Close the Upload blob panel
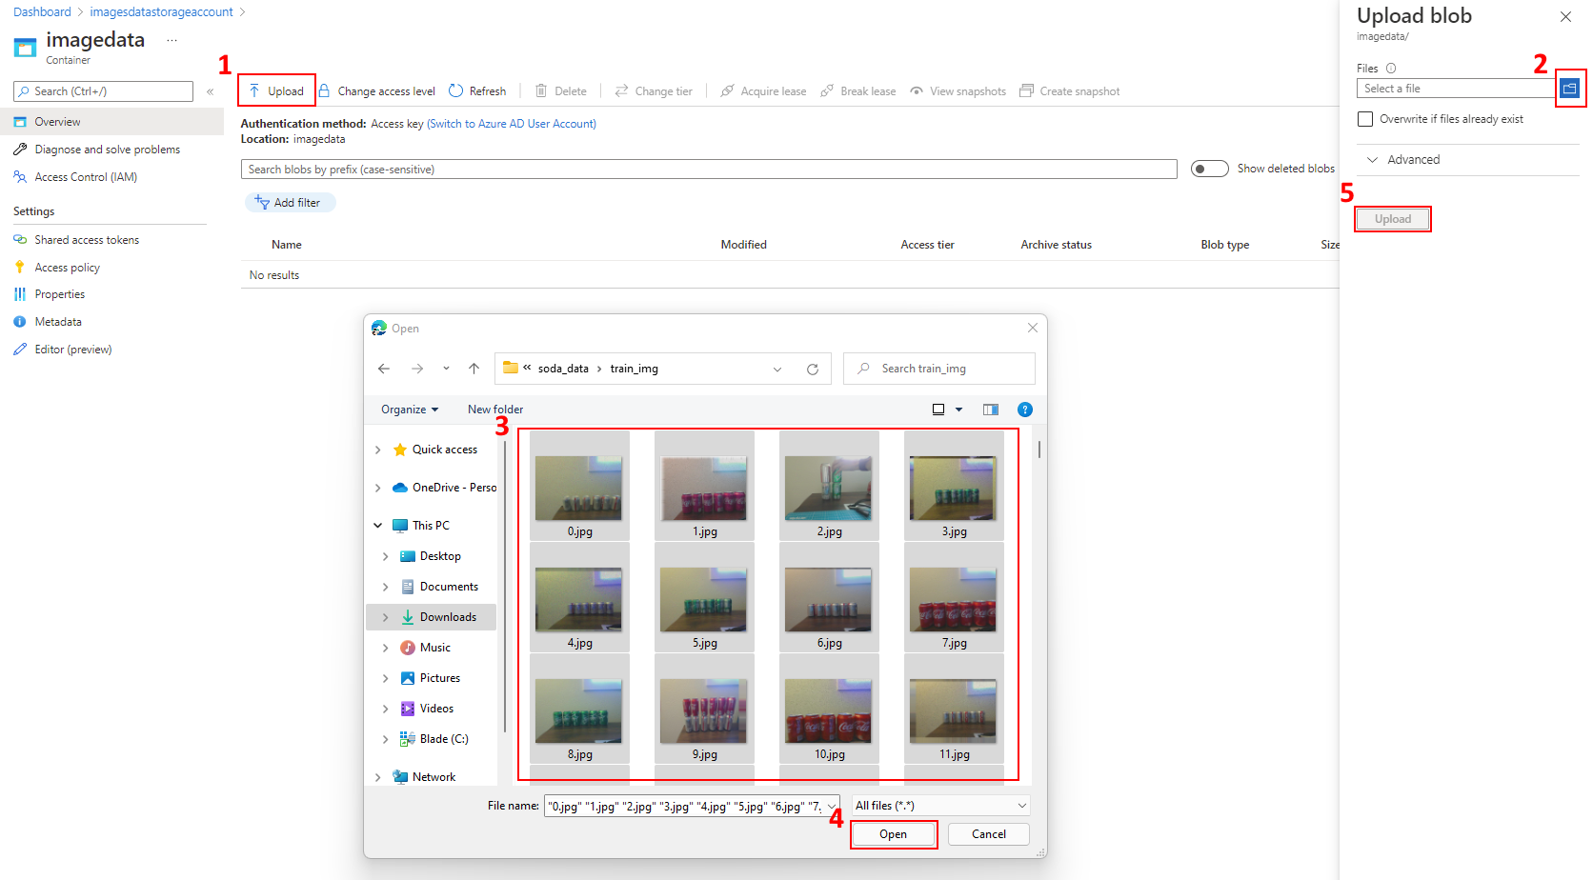This screenshot has height=880, width=1593. tap(1565, 16)
